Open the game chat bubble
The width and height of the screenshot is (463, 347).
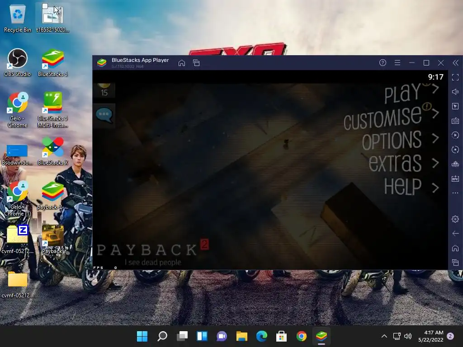104,115
